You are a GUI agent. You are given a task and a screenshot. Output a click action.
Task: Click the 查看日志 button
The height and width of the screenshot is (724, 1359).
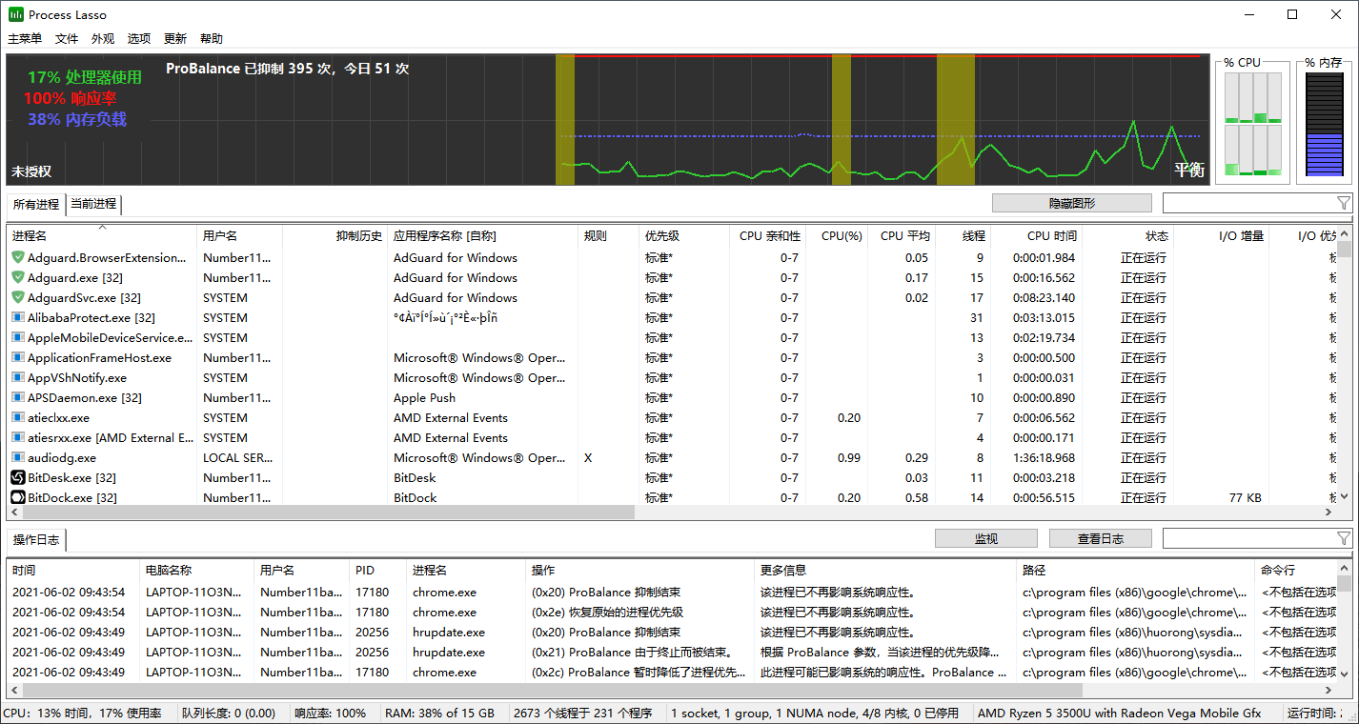[1100, 538]
